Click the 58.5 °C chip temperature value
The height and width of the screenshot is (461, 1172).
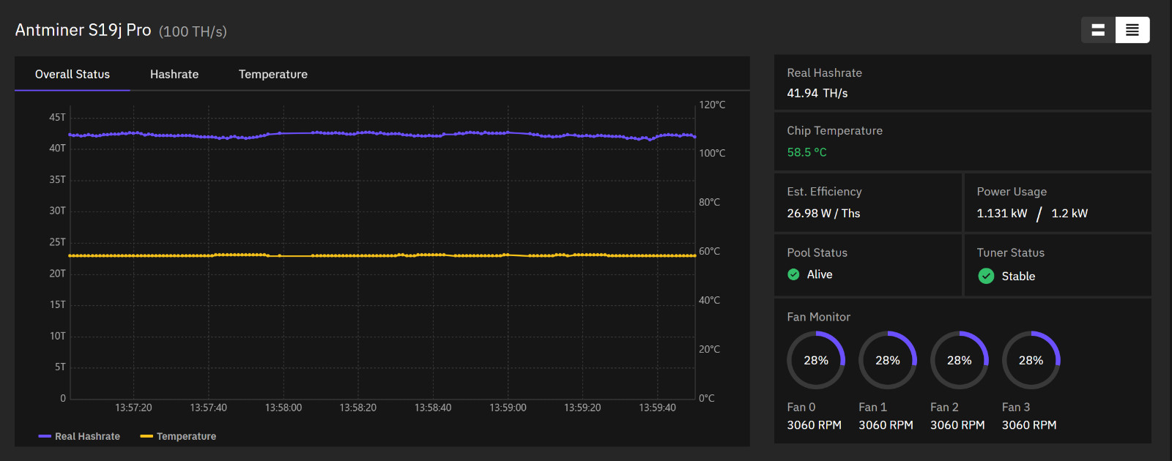pos(806,152)
